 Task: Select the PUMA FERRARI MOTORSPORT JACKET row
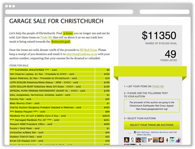60,91
